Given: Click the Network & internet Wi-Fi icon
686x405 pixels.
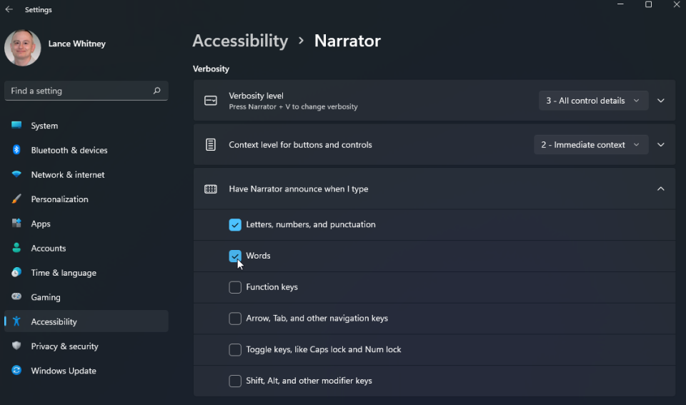Looking at the screenshot, I should click(x=16, y=175).
